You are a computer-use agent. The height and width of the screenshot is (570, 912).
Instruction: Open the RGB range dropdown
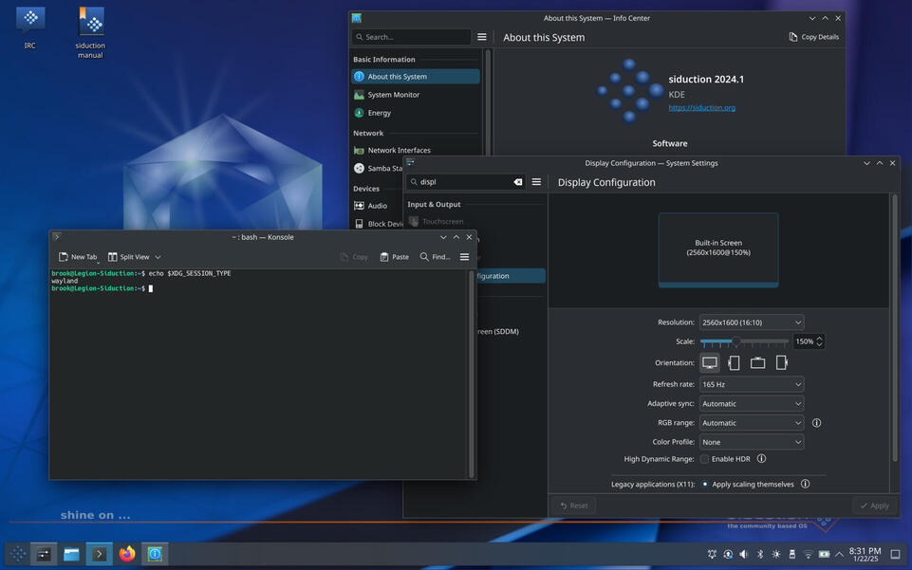click(x=752, y=423)
